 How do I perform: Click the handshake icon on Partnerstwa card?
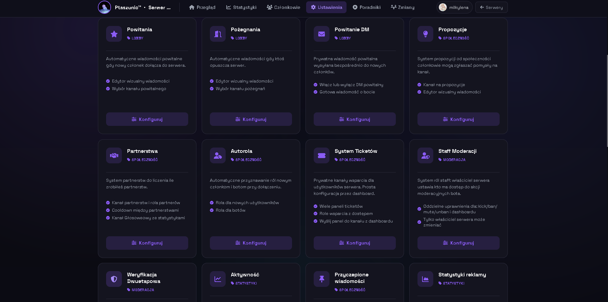point(114,155)
